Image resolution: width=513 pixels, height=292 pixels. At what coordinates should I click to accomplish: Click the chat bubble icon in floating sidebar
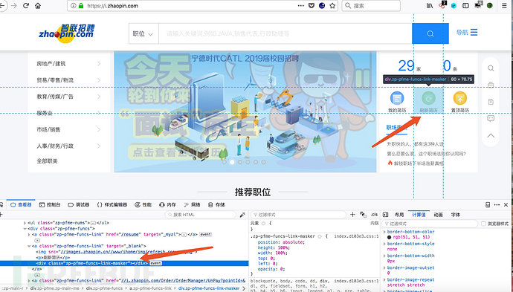coord(491,118)
